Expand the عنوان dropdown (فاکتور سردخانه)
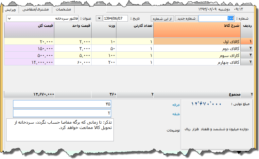259x159 pixels. pos(42,18)
